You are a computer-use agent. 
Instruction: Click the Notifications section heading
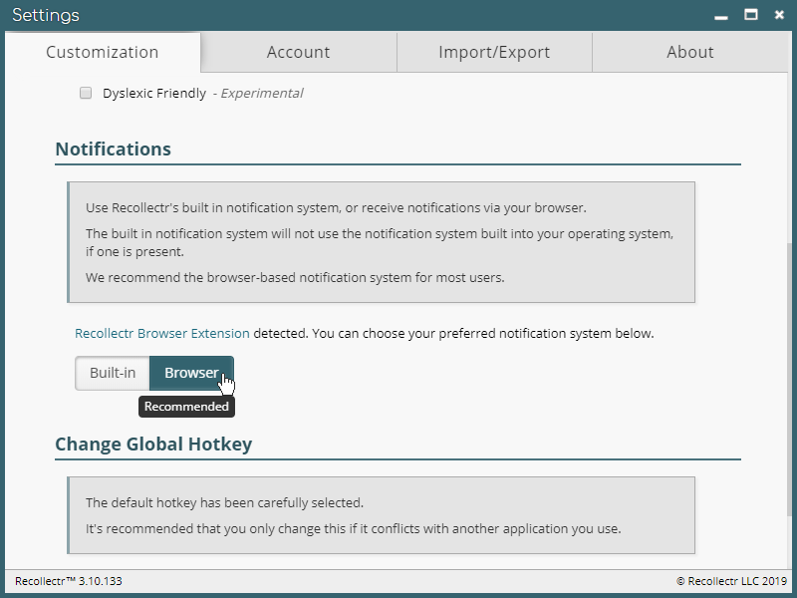coord(113,149)
